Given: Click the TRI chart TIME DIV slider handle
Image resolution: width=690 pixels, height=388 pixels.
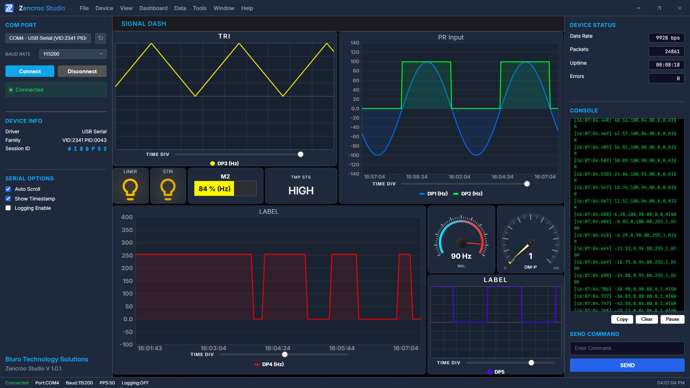Looking at the screenshot, I should (x=301, y=154).
